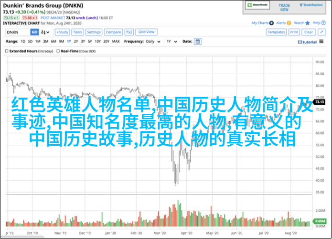Select the 2Y range
The width and height of the screenshot is (332, 239).
coord(76,41)
